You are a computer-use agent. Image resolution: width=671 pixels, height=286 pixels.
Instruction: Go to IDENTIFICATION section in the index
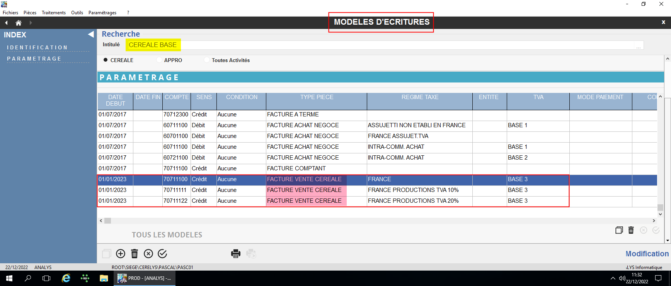37,47
